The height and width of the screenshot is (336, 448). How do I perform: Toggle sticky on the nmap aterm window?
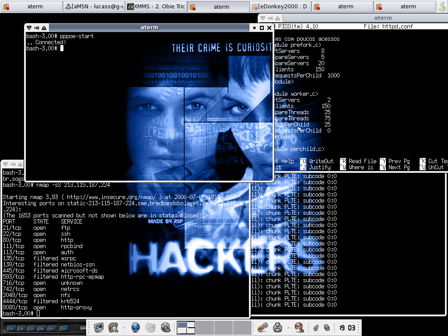coord(13,164)
